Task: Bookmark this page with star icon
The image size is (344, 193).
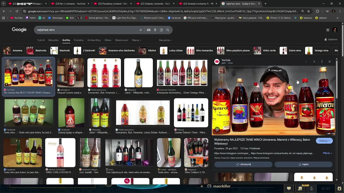Action: pyautogui.click(x=309, y=11)
